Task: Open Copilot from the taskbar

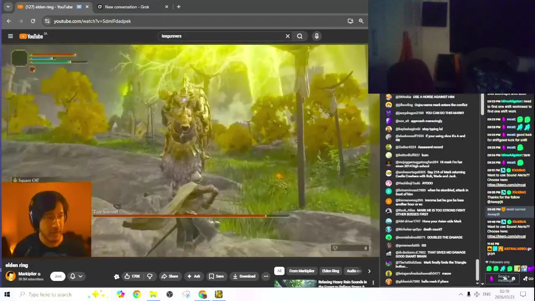Action: 120,294
